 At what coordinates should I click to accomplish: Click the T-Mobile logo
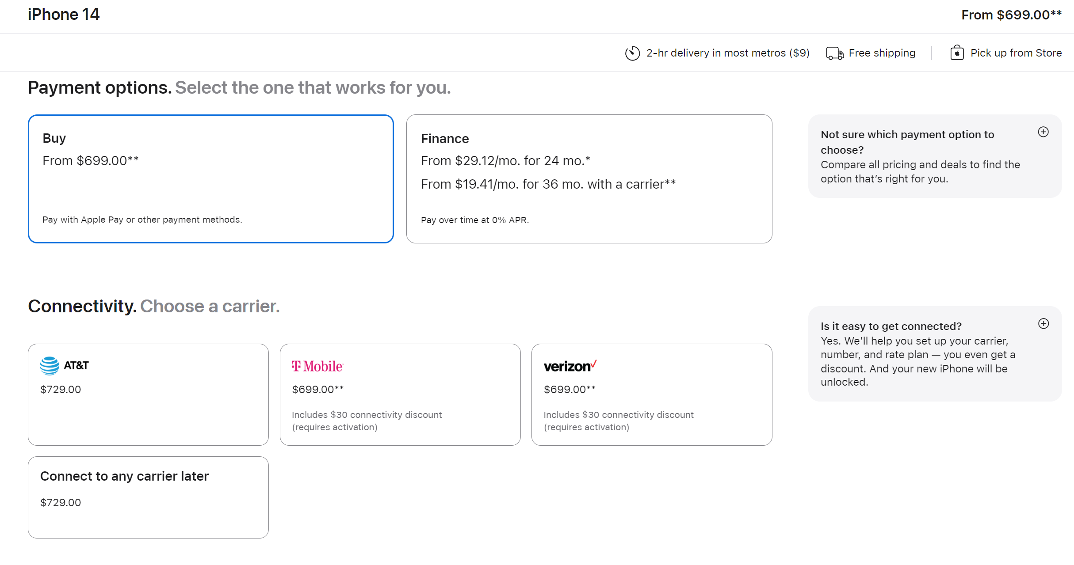[317, 366]
